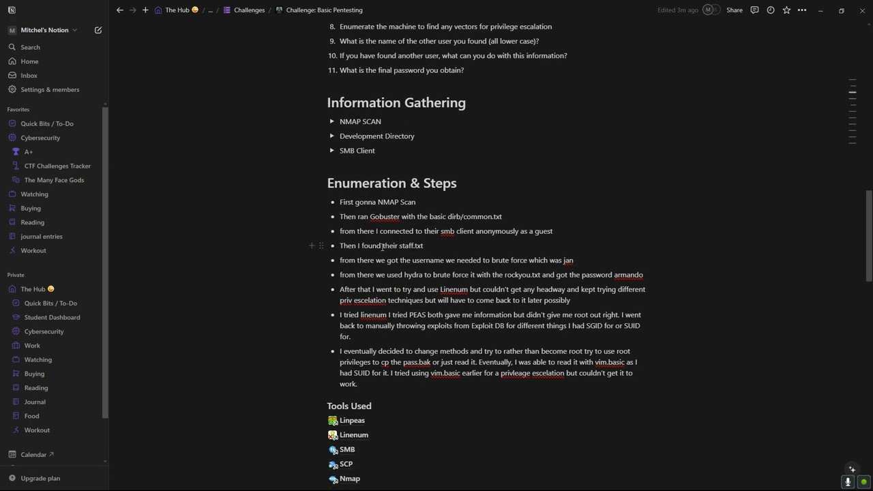873x491 pixels.
Task: Click the sidebar scrollbar
Action: [x=106, y=261]
